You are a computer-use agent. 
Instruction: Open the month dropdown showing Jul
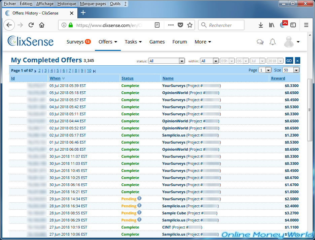point(257,61)
